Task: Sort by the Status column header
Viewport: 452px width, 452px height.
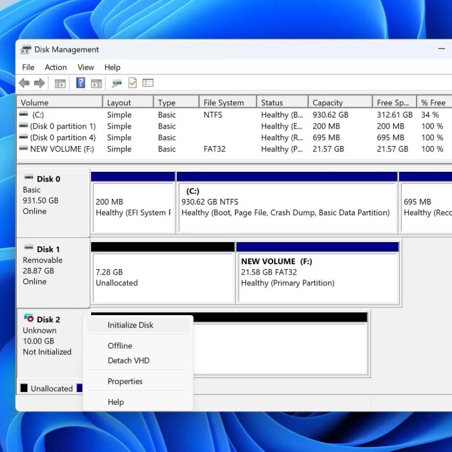Action: click(282, 103)
